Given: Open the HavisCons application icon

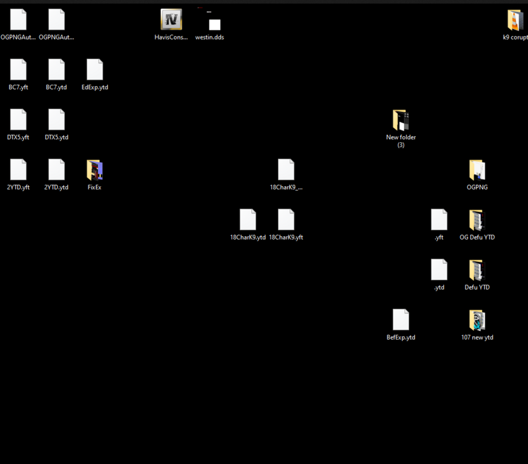Looking at the screenshot, I should click(171, 19).
